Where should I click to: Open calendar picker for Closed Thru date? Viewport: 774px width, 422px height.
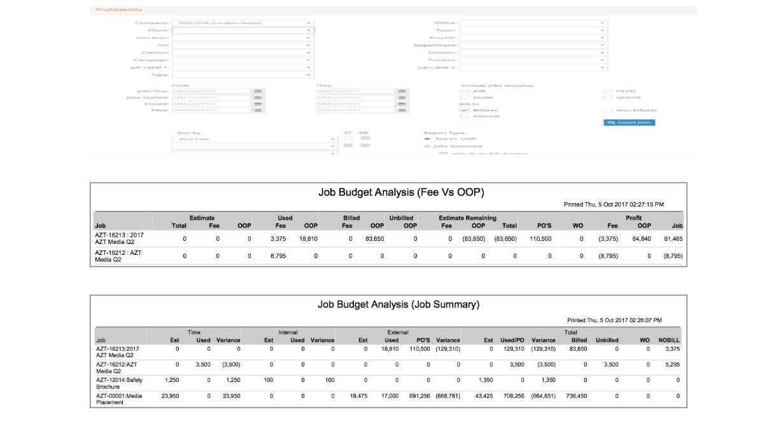click(402, 104)
